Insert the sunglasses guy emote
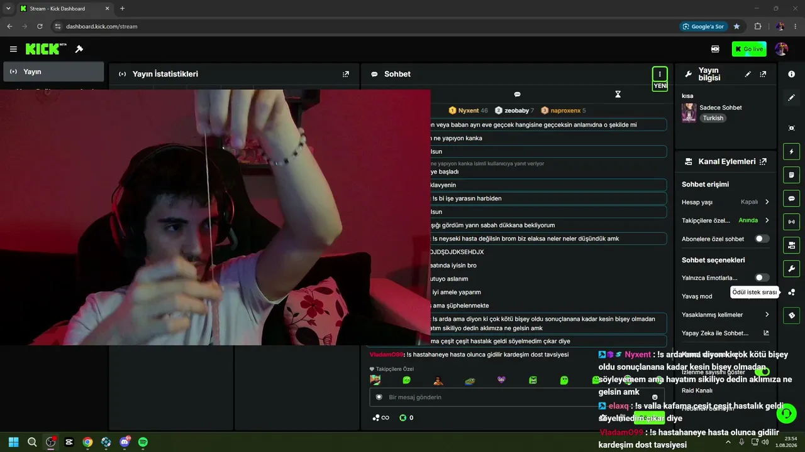The width and height of the screenshot is (805, 452). coord(438,380)
